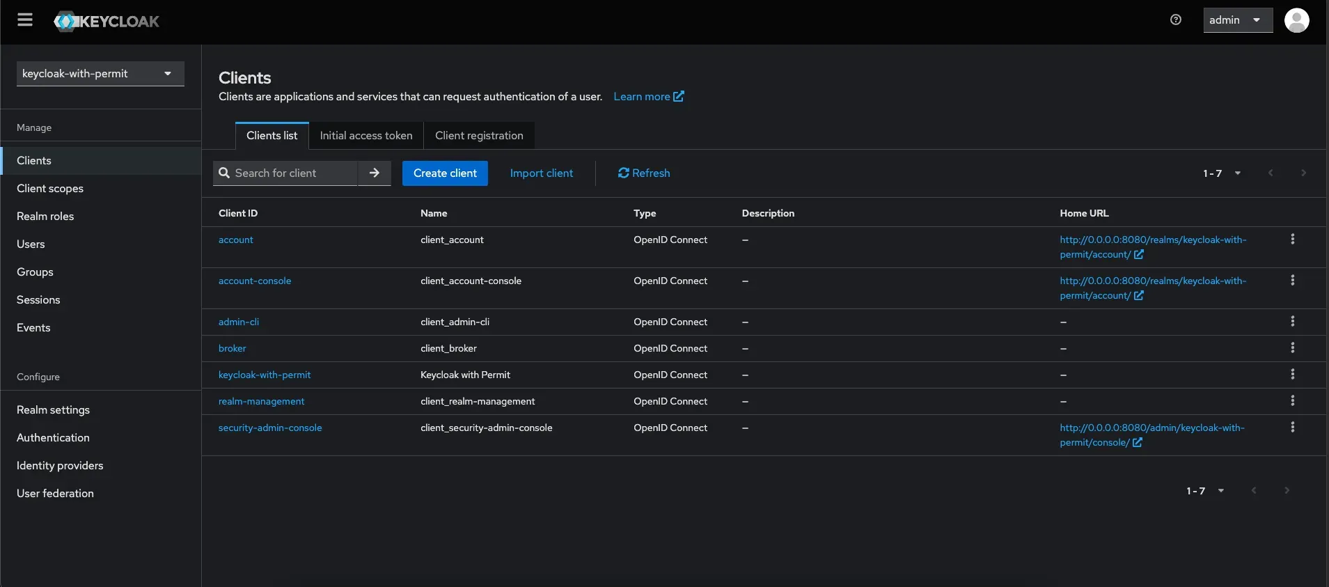This screenshot has height=587, width=1329.
Task: Click the user avatar icon
Action: (x=1296, y=20)
